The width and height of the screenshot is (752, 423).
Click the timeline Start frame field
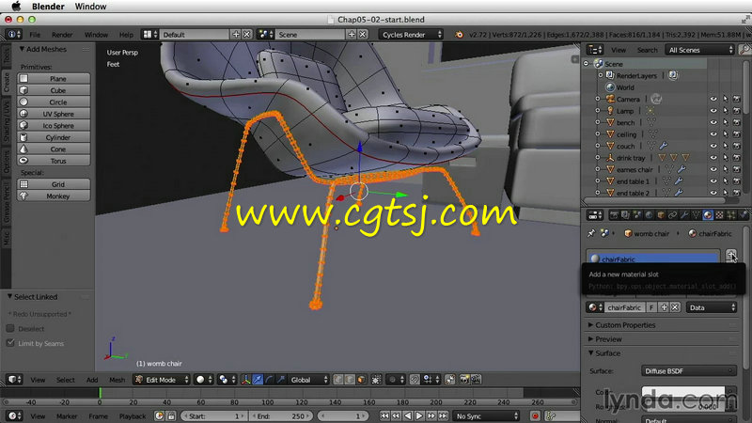[x=213, y=415]
